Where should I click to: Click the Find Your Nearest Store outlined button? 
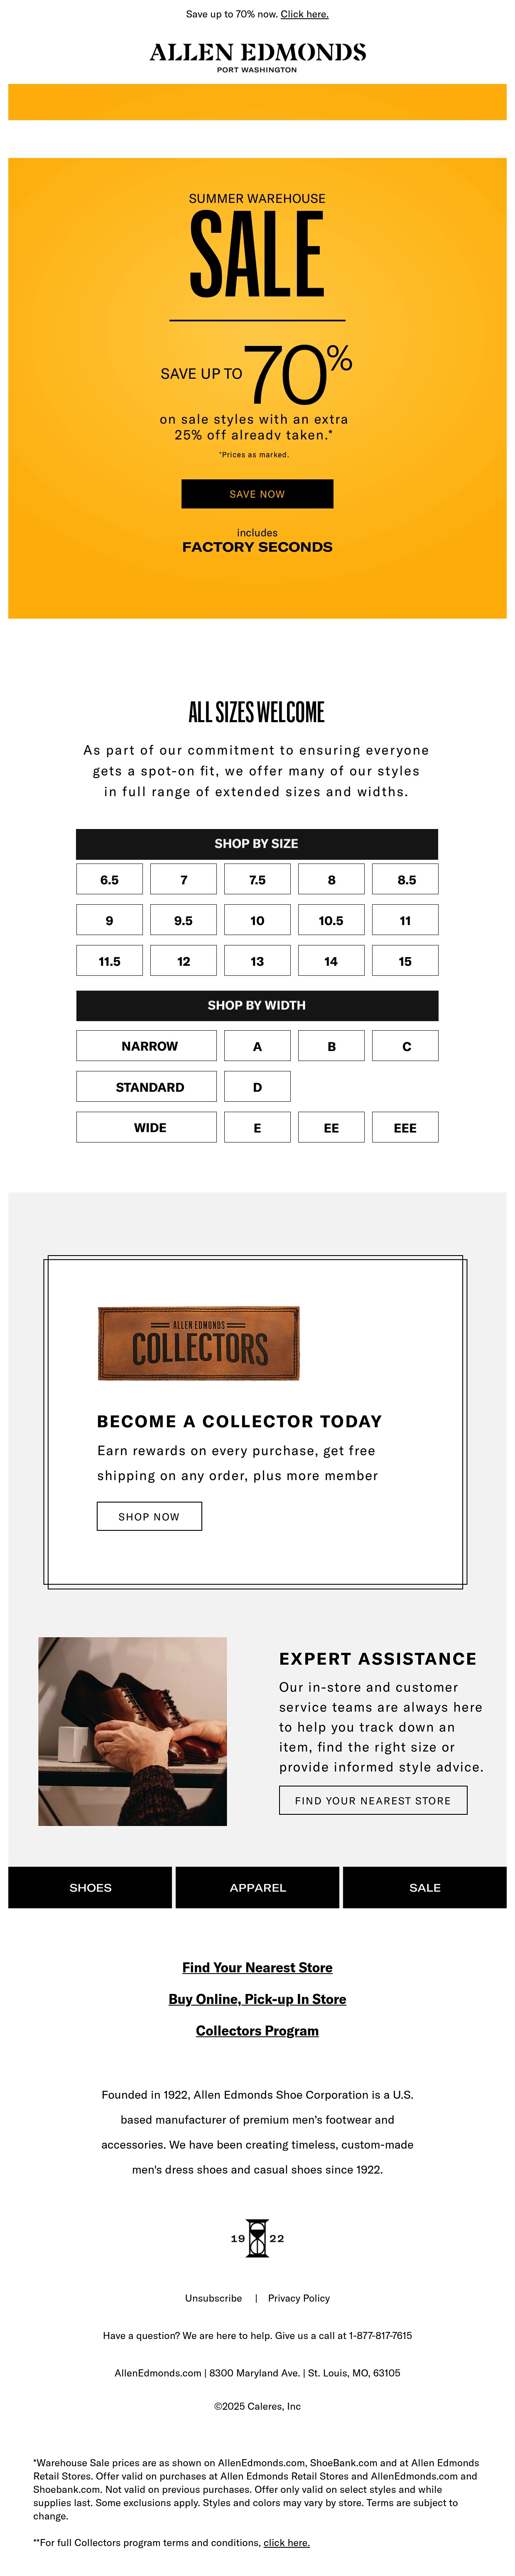click(373, 1800)
